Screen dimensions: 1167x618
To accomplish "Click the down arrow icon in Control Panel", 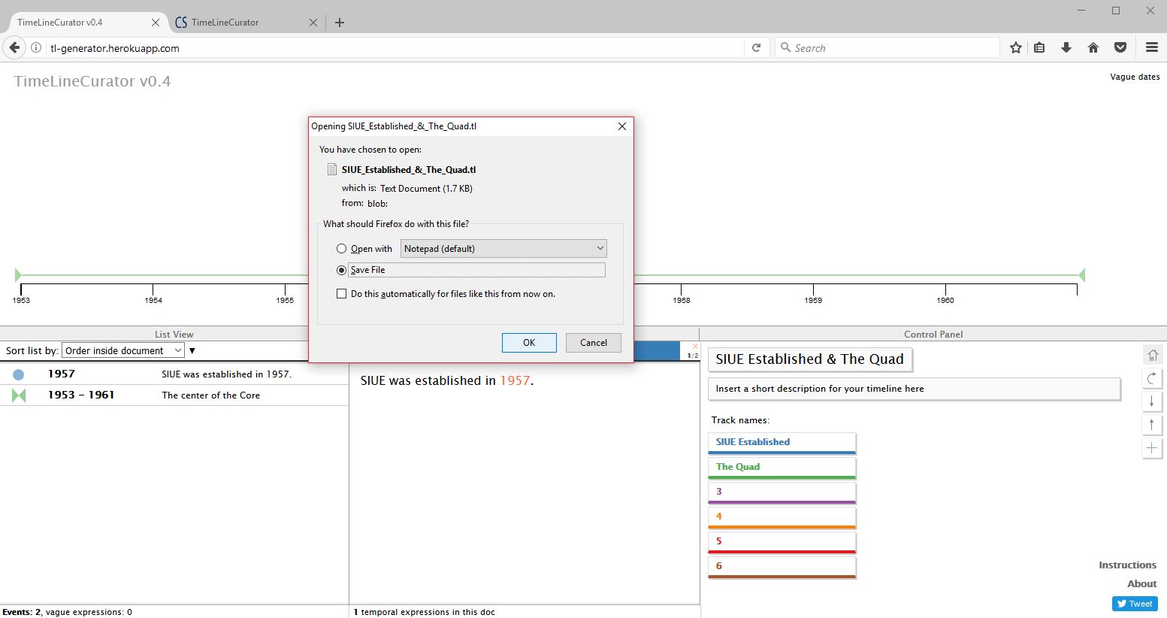I will coord(1152,401).
